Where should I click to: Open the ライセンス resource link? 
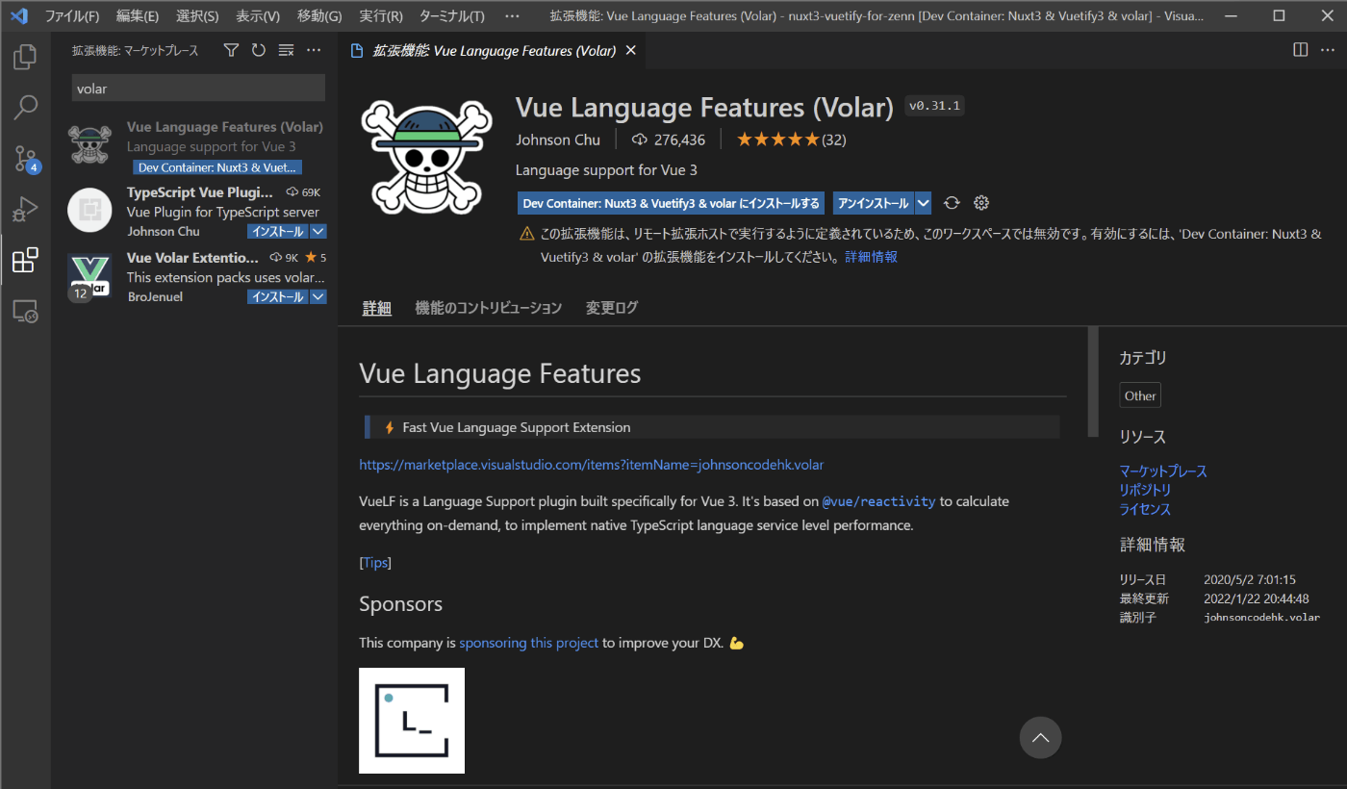click(x=1145, y=509)
